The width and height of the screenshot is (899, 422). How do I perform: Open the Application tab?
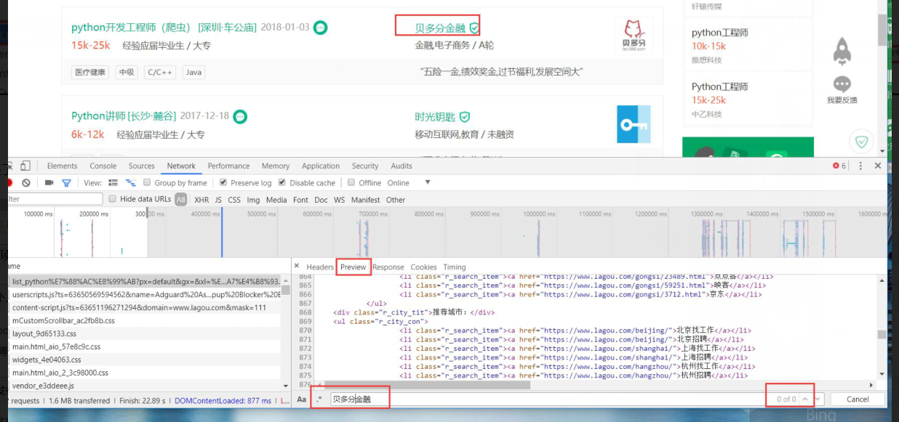pyautogui.click(x=321, y=166)
